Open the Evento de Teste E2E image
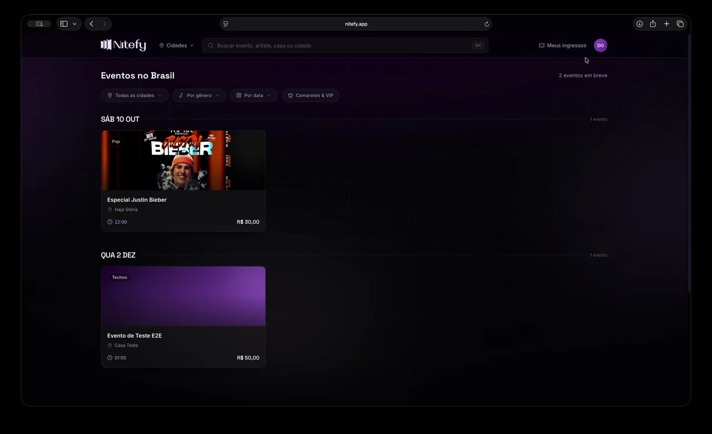The image size is (712, 434). [x=183, y=296]
